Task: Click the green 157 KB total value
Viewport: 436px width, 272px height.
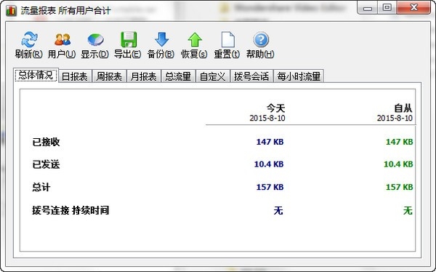Action: (x=399, y=187)
